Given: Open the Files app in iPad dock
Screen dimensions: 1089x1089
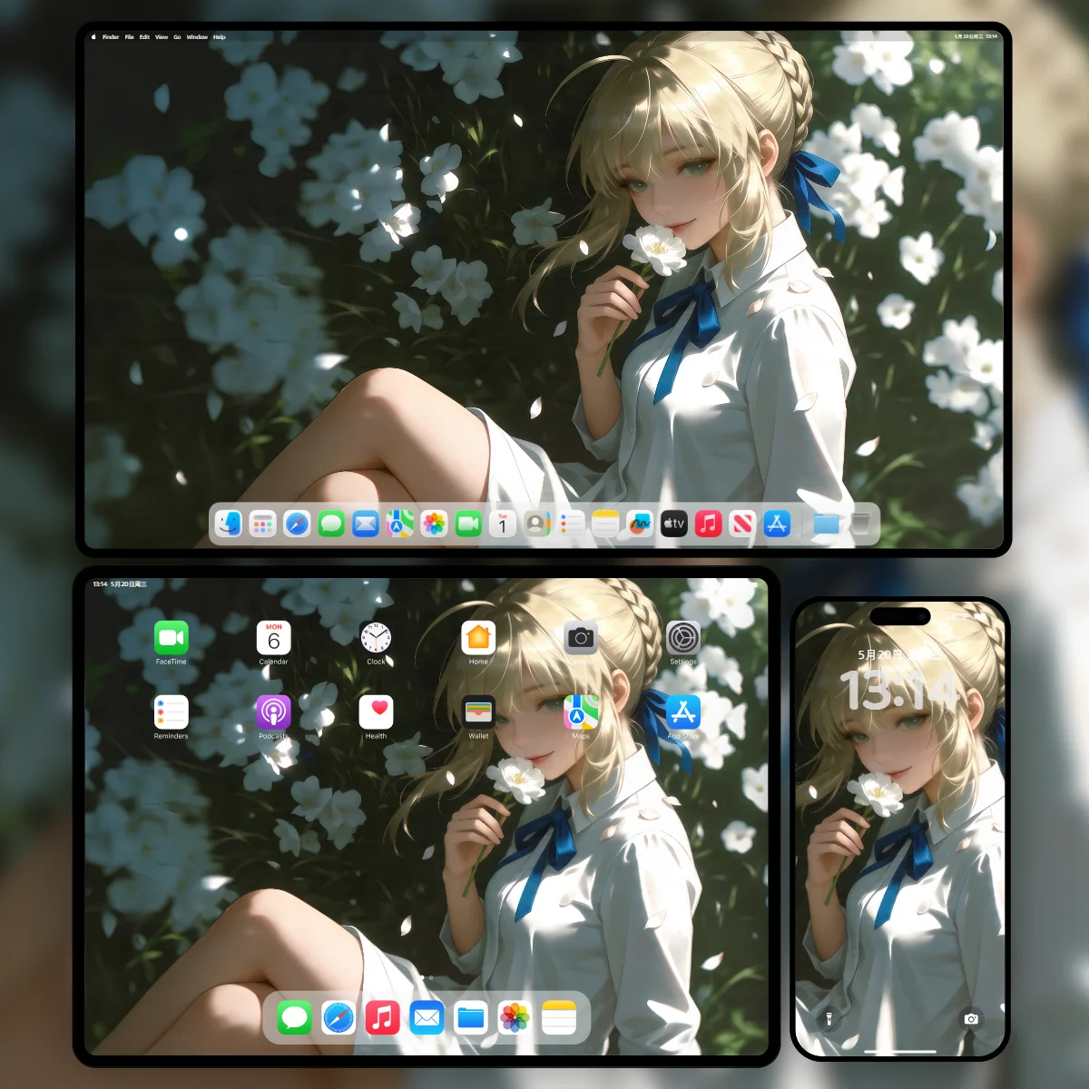Looking at the screenshot, I should click(471, 1018).
